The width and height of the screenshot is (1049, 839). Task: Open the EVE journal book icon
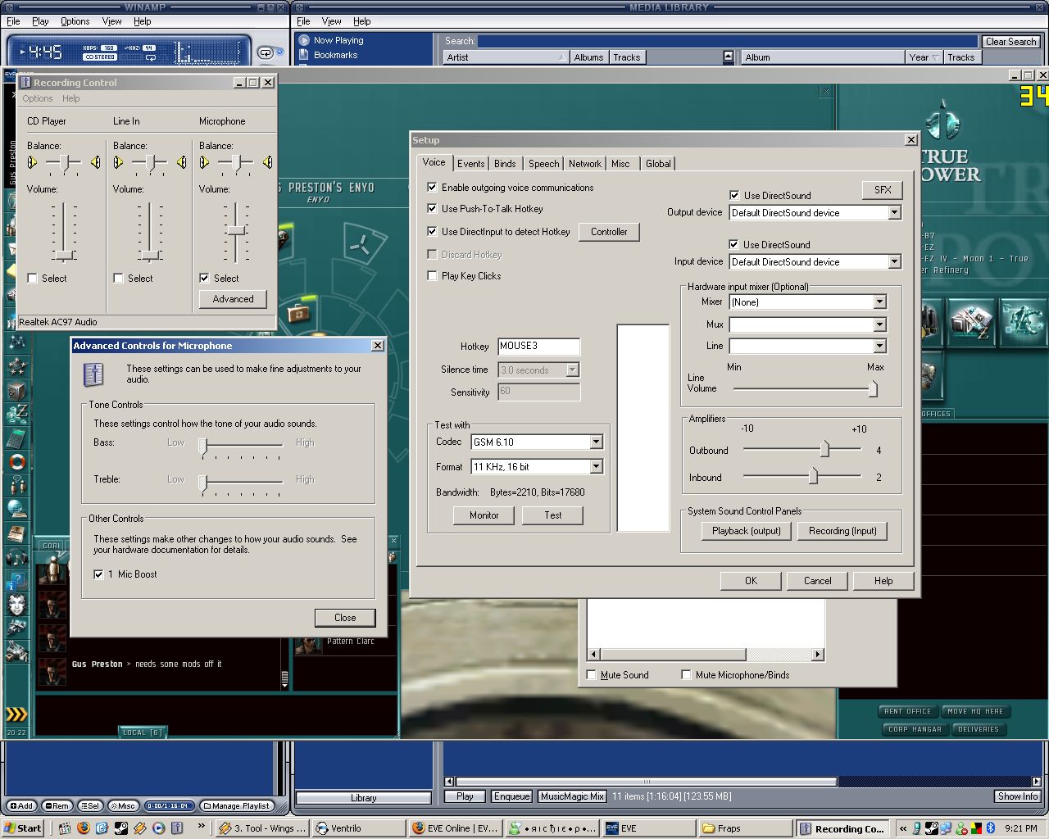pos(16,533)
